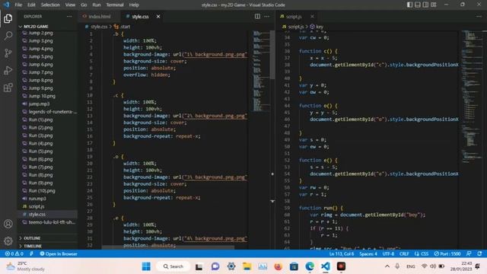Open Windows Start menu
Viewport: 487px width, 274px height.
(x=146, y=266)
